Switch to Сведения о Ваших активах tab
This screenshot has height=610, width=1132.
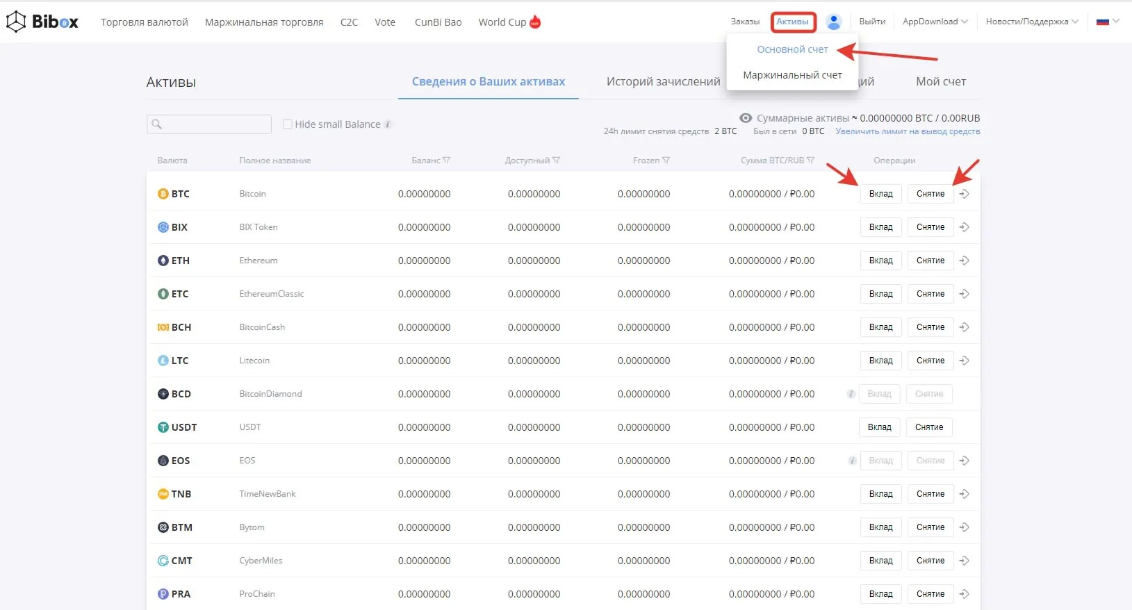(489, 82)
